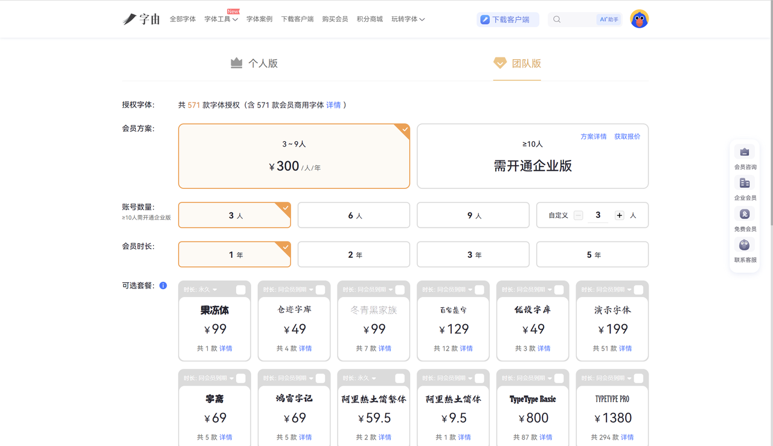Viewport: 773px width, 446px height.
Task: Contact support via the 联系客服 icon
Action: tap(745, 246)
